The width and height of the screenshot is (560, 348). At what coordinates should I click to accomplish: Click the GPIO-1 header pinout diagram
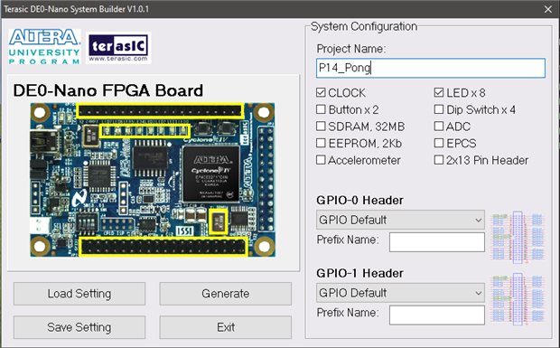[518, 300]
